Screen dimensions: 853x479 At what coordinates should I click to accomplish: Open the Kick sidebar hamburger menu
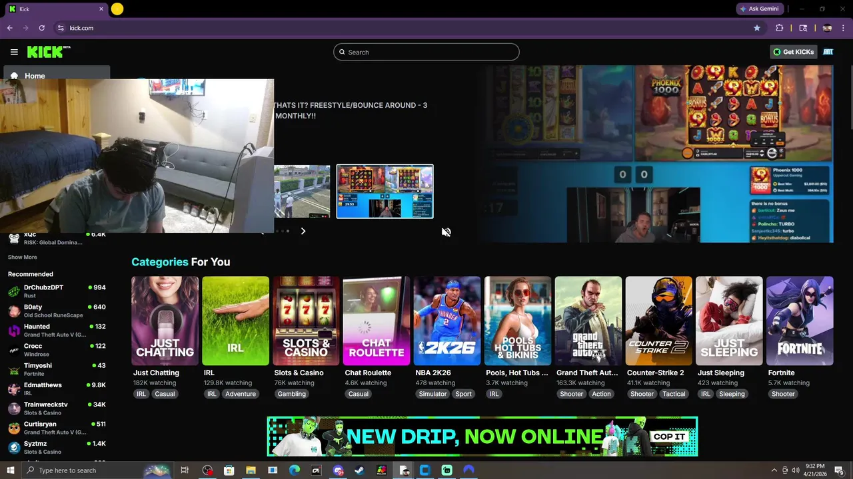[x=14, y=52]
